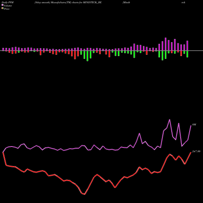
Task: Click the 247.30 price value label
Action: 196,151
